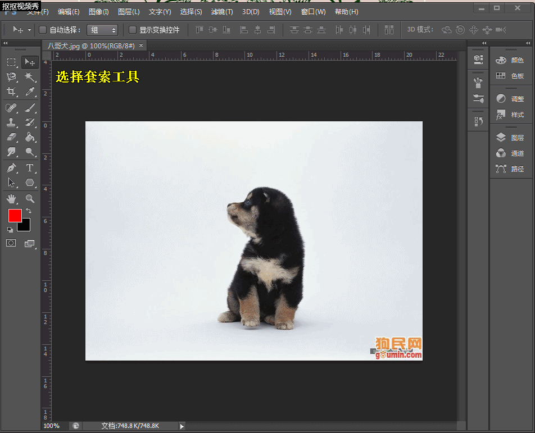Enable the 自动选择 checkbox
The image size is (535, 433).
(x=43, y=30)
